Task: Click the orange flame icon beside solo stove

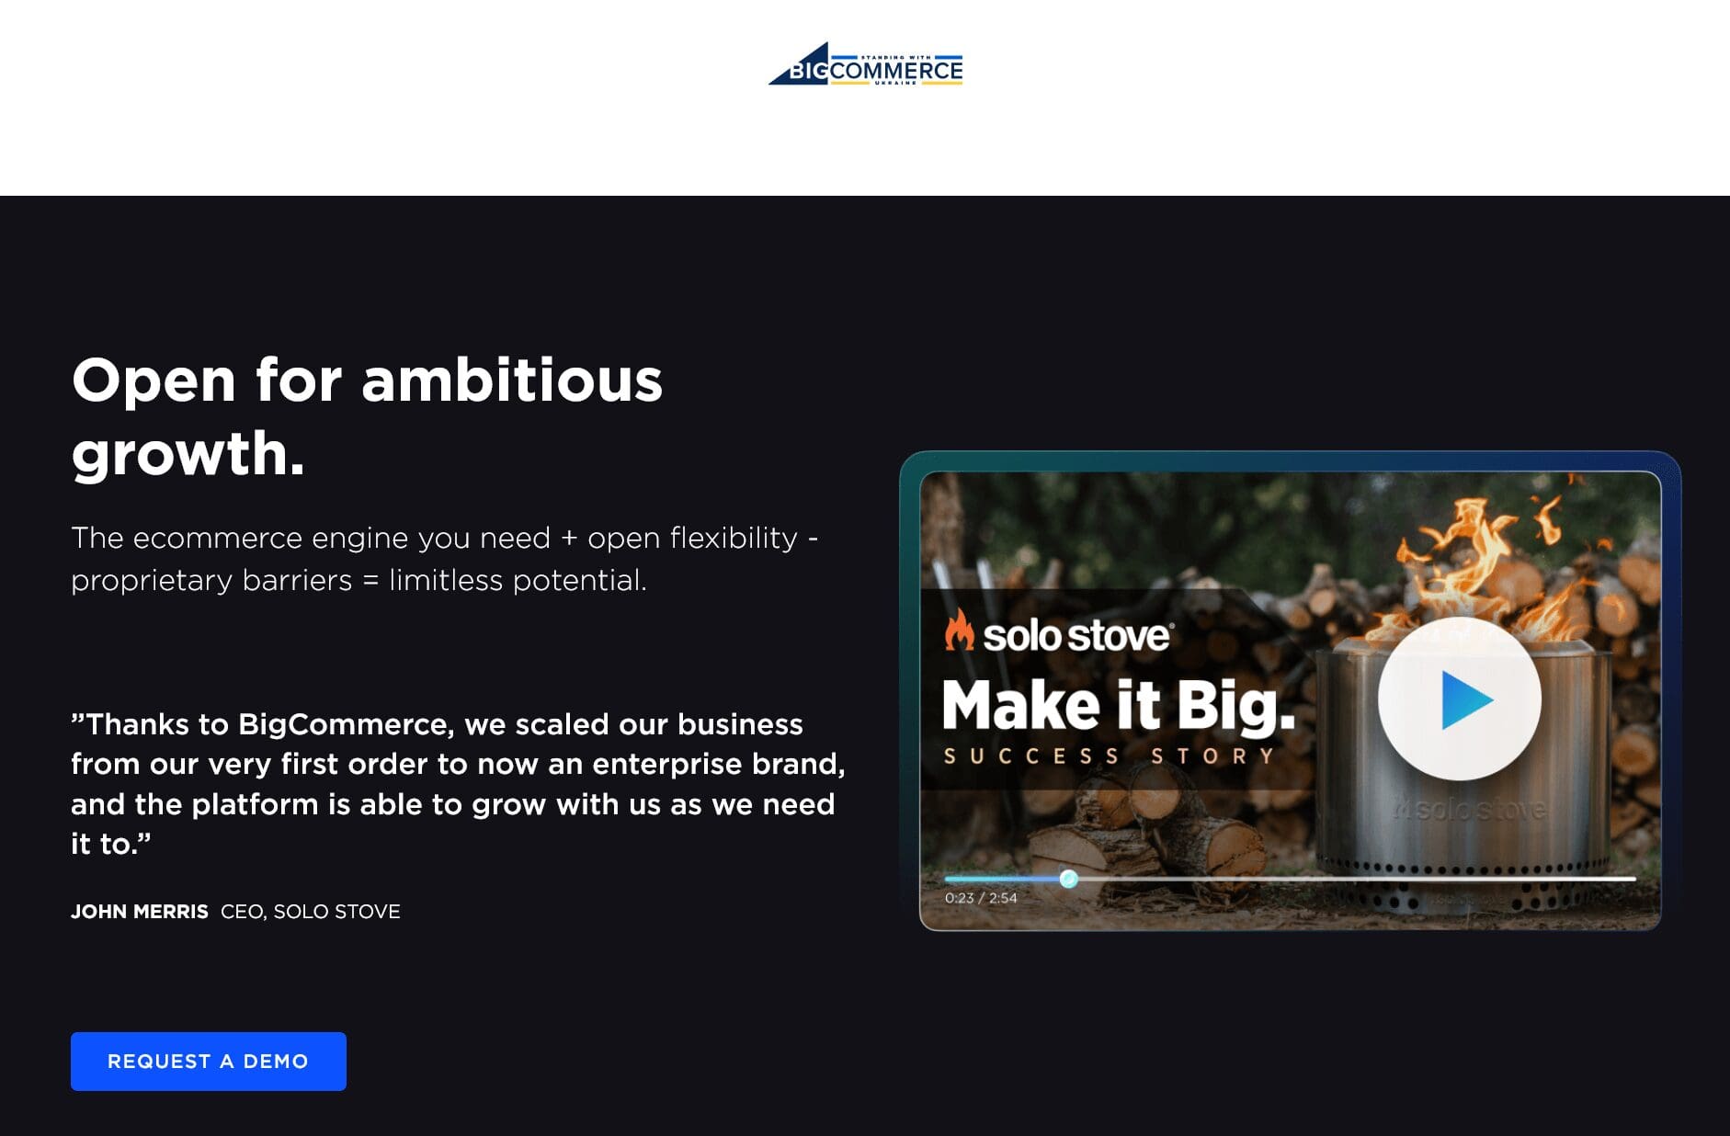Action: pos(960,630)
